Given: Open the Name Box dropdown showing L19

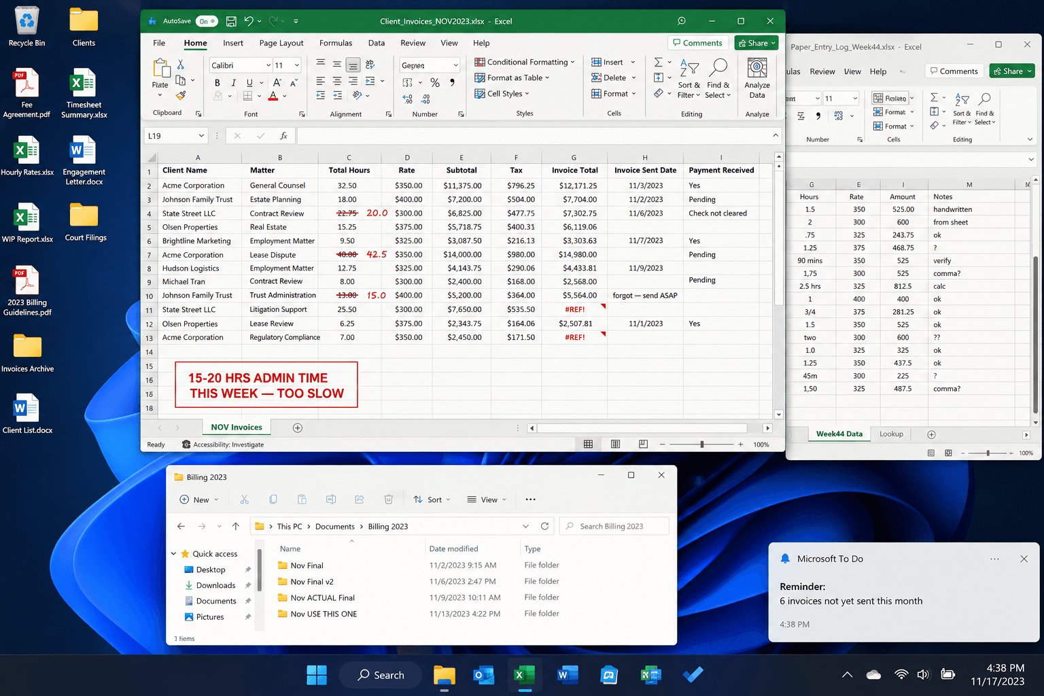Looking at the screenshot, I should click(x=201, y=136).
